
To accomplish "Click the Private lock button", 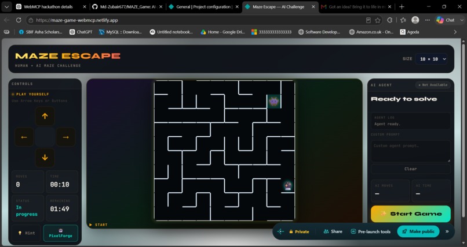I will [x=299, y=231].
